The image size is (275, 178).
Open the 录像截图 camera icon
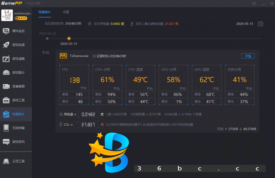tap(6, 86)
